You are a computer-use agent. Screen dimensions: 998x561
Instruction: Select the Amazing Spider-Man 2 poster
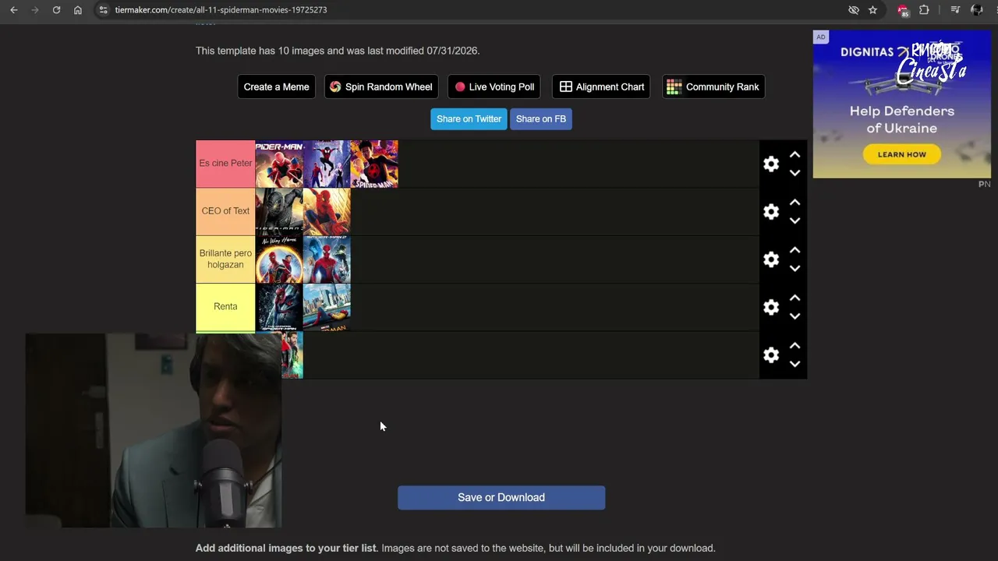coord(327,259)
